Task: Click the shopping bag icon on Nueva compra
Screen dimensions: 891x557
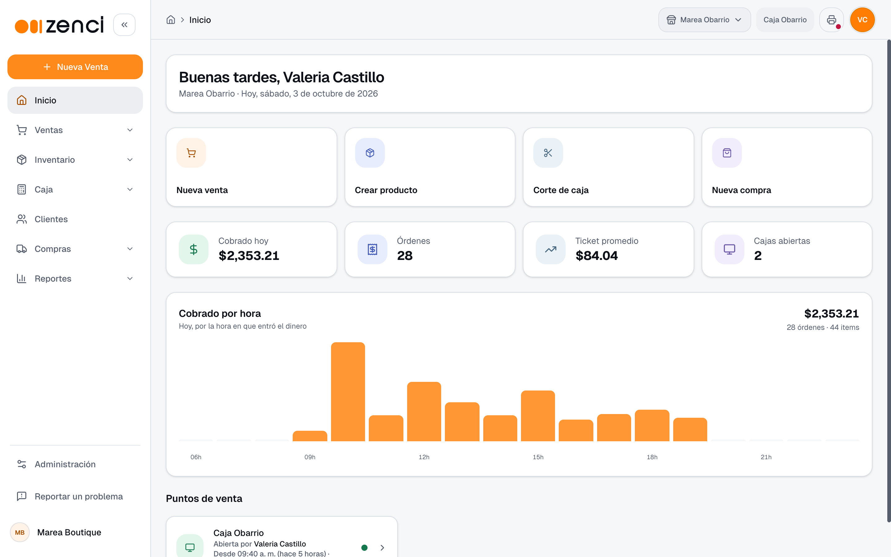Action: (x=727, y=153)
